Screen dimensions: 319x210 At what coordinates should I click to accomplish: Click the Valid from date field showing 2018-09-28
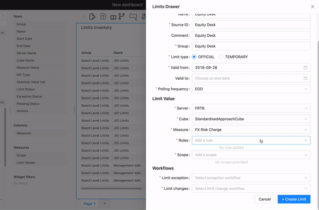click(251, 68)
